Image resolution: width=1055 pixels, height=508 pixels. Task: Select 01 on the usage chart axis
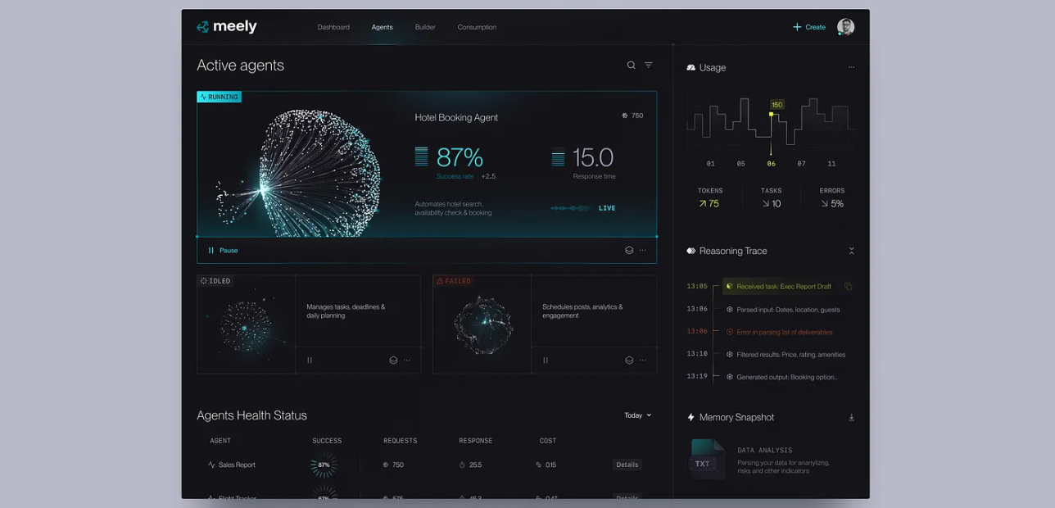point(710,164)
